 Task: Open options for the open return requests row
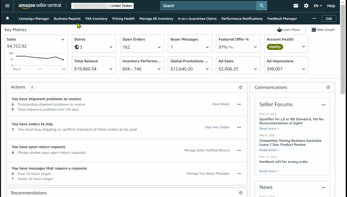click(239, 150)
